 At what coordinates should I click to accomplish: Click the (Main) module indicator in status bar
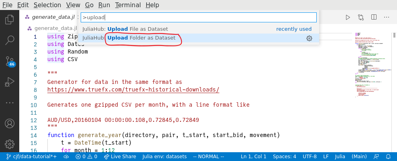pos(359,157)
